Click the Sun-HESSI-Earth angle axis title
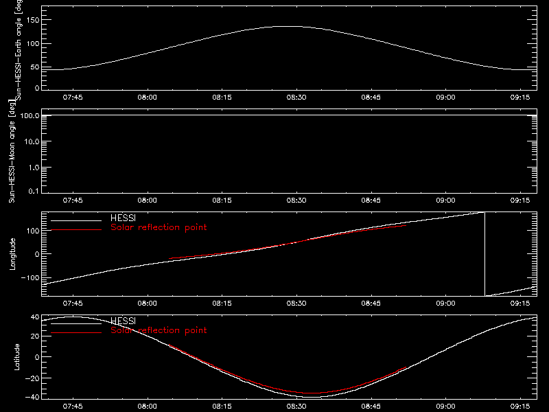The image size is (549, 412). click(x=19, y=49)
